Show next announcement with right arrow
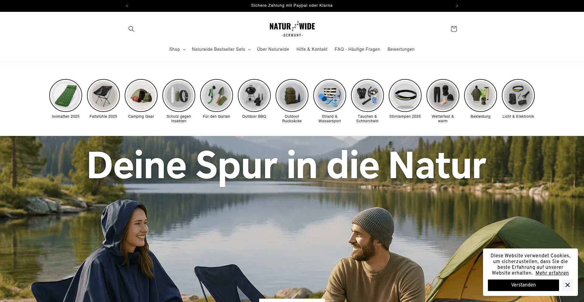 point(457,6)
